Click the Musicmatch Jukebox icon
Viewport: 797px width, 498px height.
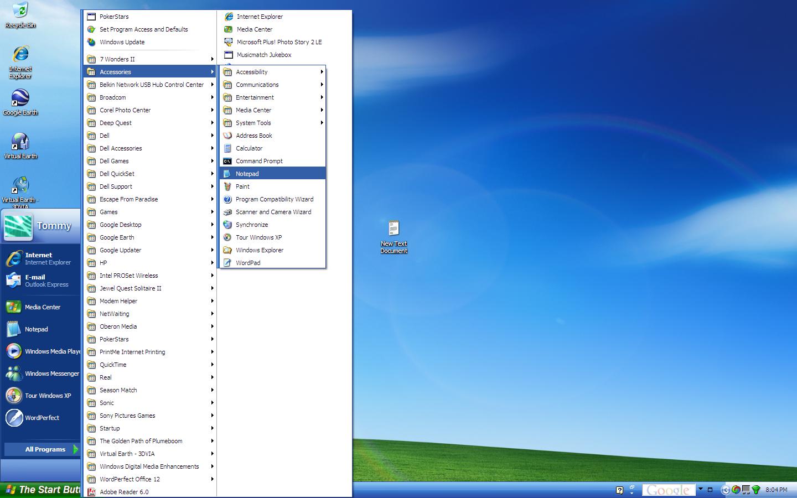[228, 55]
